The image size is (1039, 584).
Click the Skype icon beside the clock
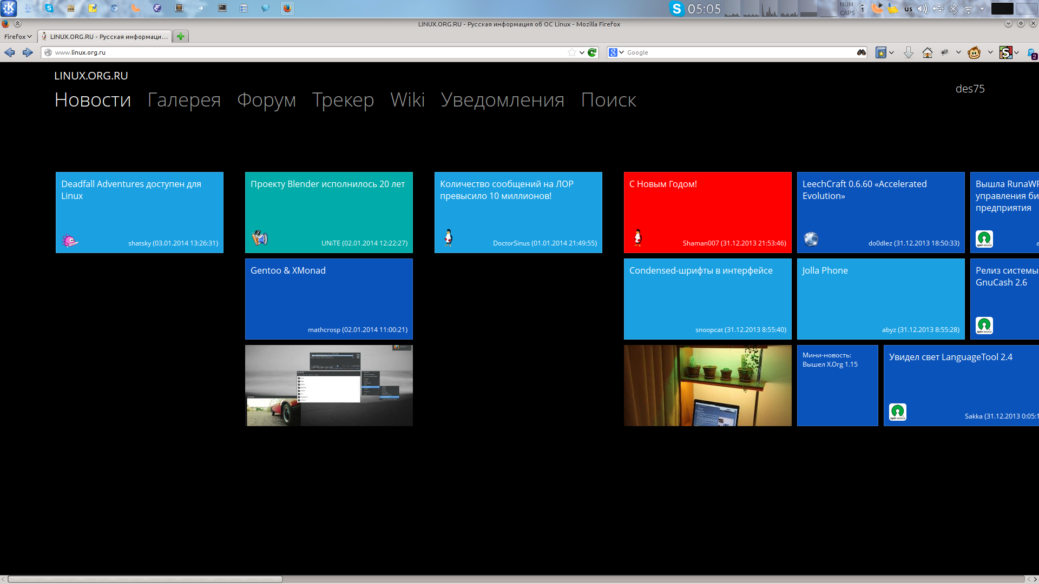676,9
